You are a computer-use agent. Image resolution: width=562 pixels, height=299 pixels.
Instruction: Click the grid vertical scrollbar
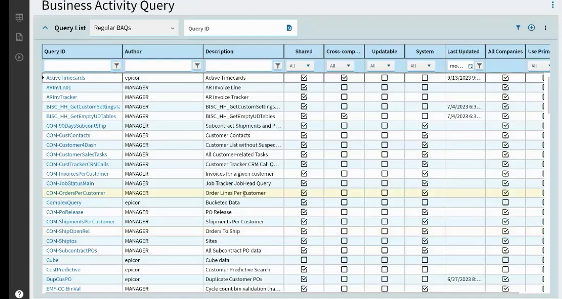click(548, 94)
